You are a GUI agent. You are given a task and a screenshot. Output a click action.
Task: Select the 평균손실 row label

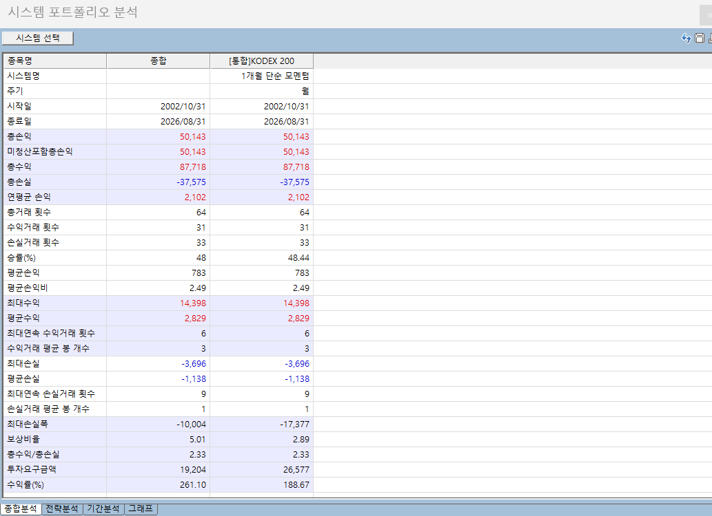(x=23, y=378)
